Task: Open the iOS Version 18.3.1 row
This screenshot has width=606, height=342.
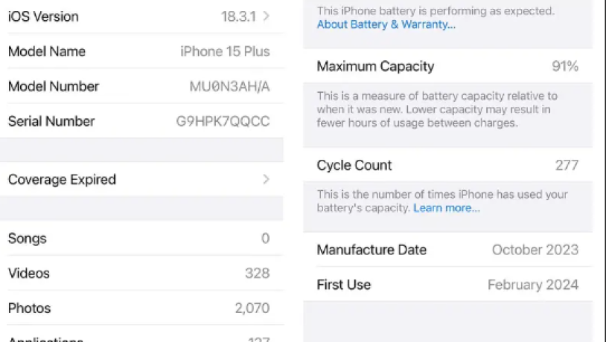Action: pyautogui.click(x=141, y=16)
